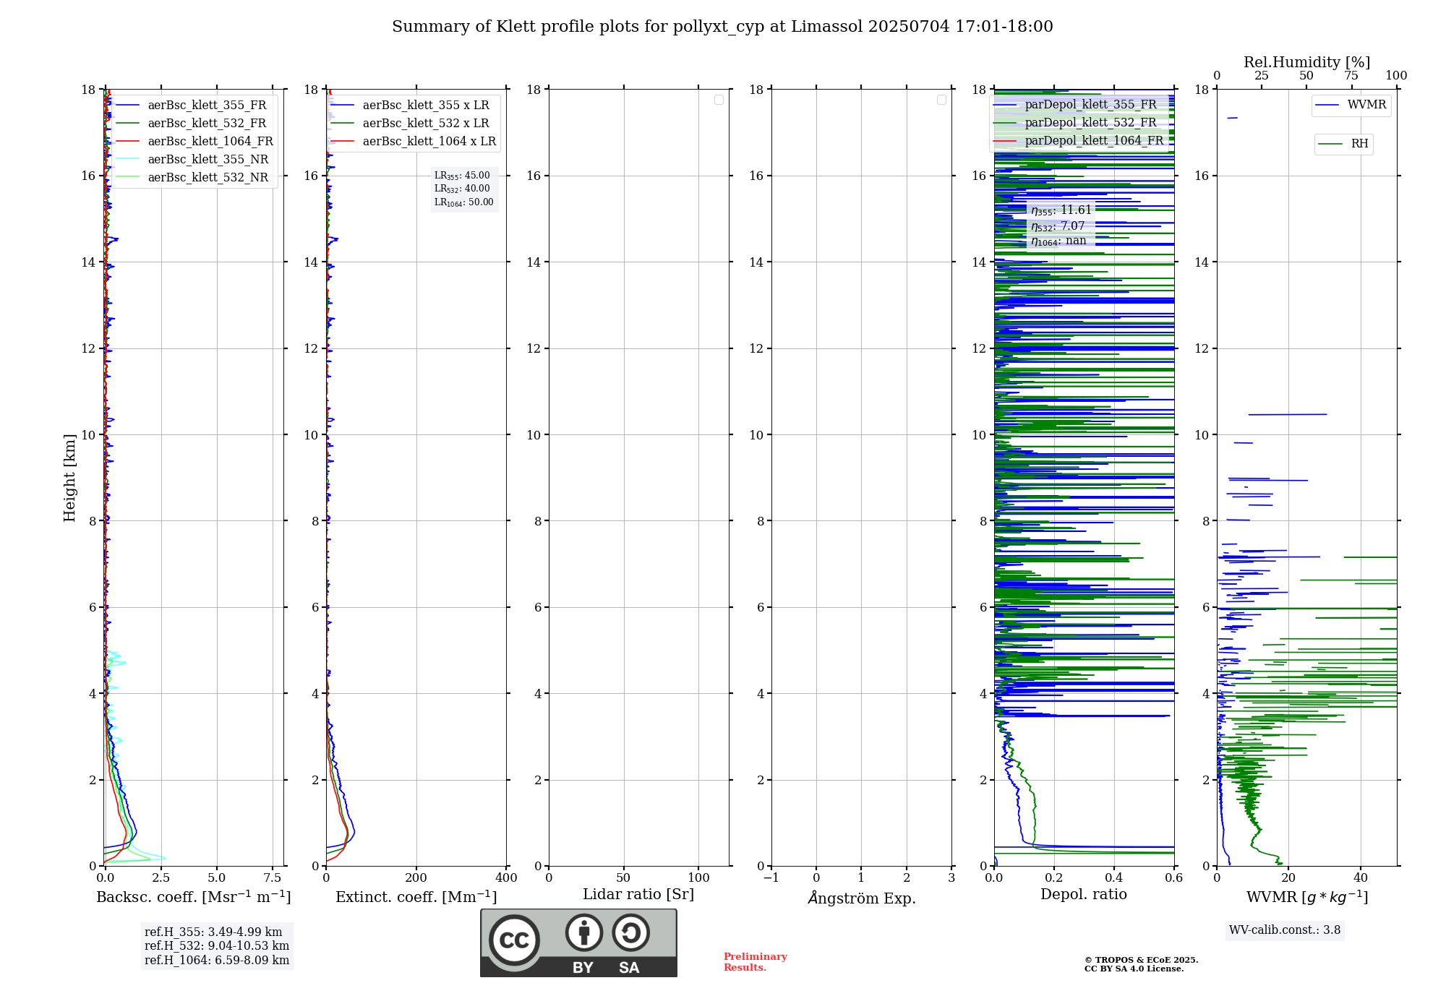Click the η1064: nan annotation
The width and height of the screenshot is (1446, 983).
[1058, 241]
